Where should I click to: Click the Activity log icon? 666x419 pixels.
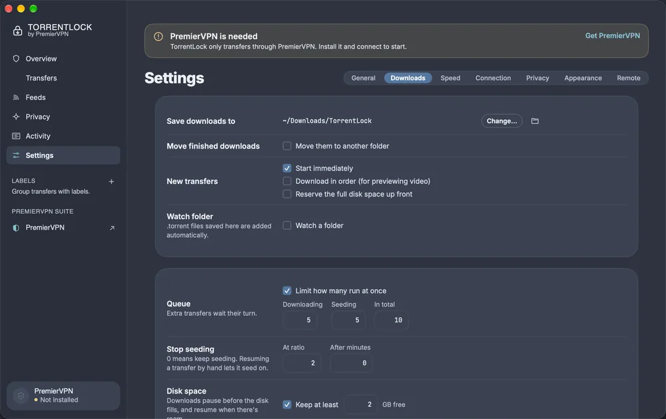click(x=16, y=136)
